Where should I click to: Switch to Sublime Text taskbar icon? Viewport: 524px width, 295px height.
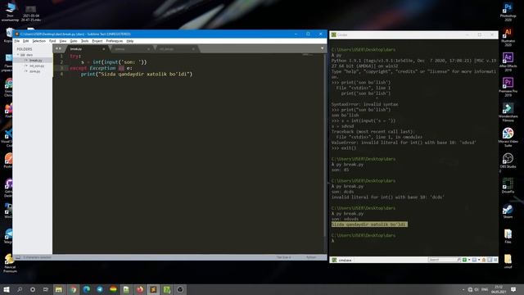point(153,289)
